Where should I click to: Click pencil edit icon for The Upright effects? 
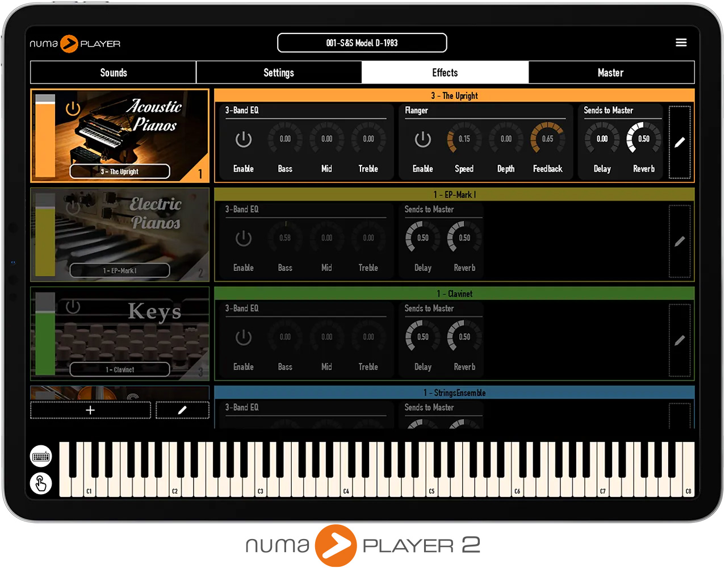(680, 142)
